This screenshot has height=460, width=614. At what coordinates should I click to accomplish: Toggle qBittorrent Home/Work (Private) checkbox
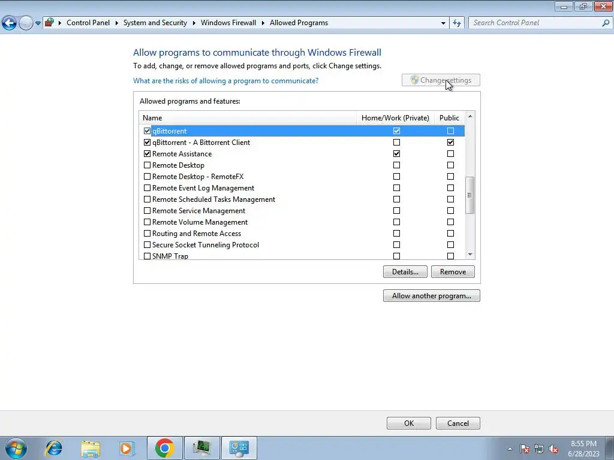[397, 131]
